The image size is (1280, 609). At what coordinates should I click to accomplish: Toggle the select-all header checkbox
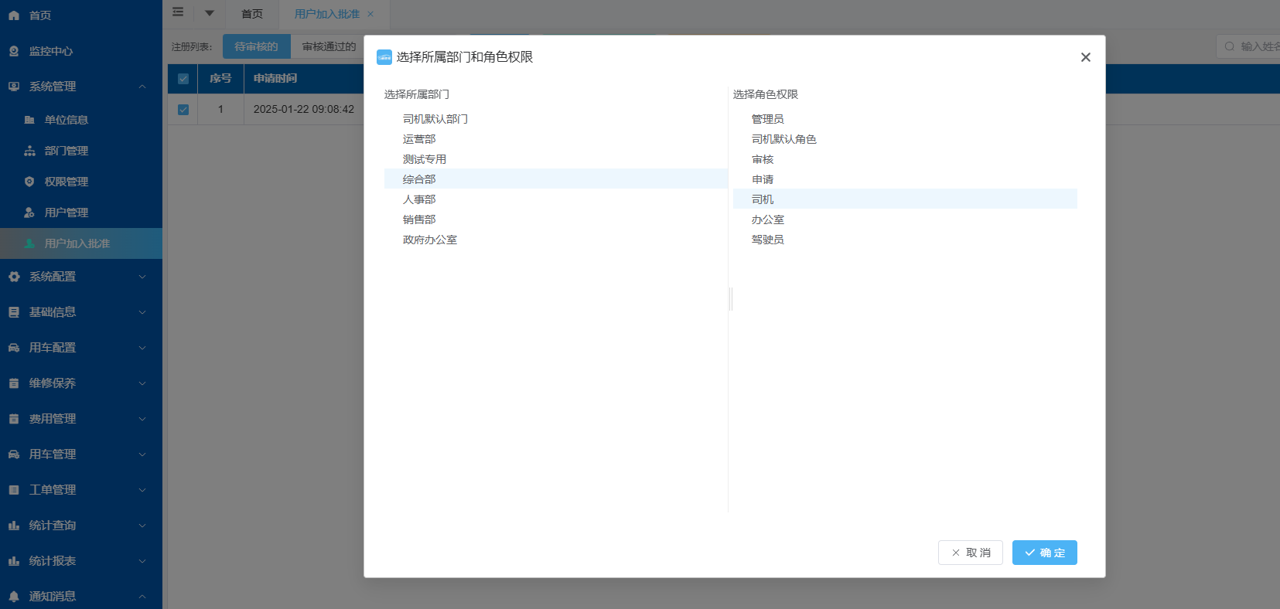[183, 79]
